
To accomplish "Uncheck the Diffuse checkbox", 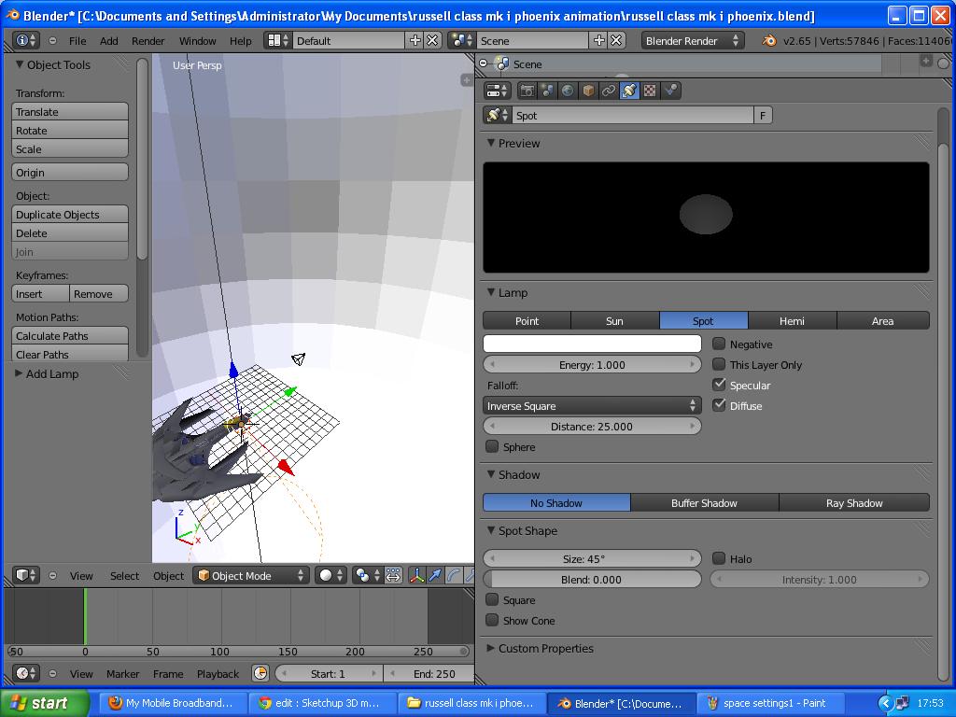I will [719, 405].
